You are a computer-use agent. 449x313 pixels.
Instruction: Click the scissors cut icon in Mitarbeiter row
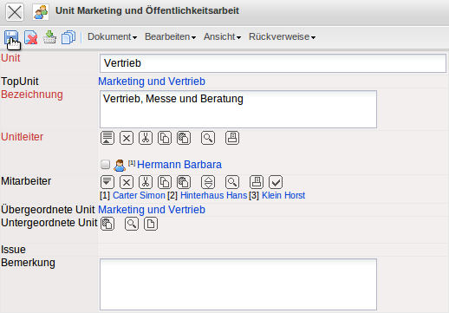(146, 182)
